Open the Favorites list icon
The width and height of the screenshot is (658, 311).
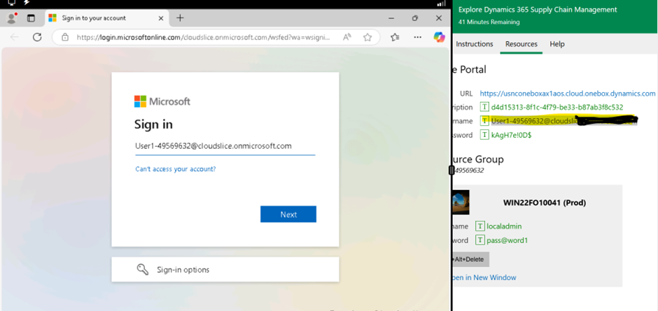(395, 37)
